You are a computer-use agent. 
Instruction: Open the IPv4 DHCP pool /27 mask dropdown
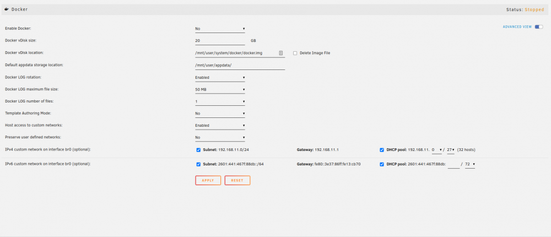(x=451, y=150)
